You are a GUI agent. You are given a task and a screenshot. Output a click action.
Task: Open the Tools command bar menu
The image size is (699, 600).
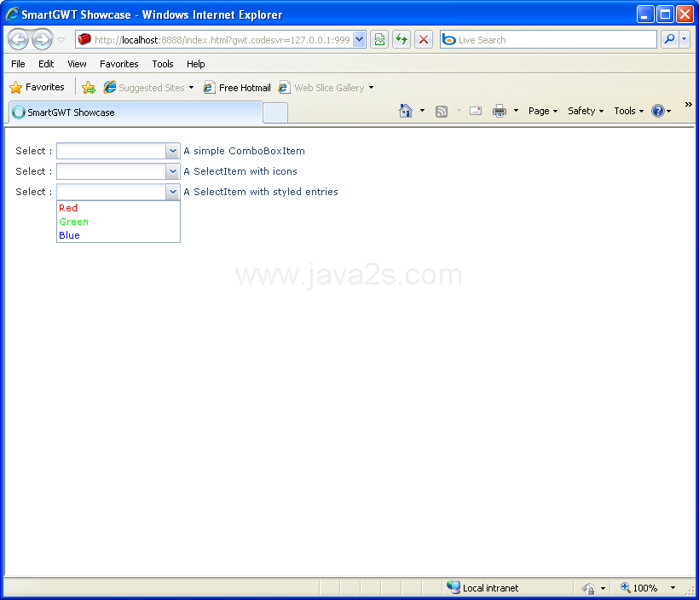click(x=628, y=111)
